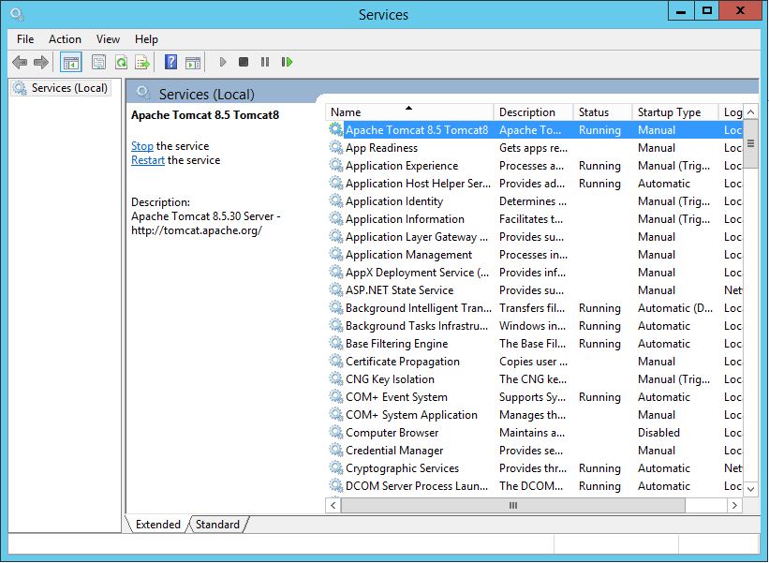Click the Pause Service icon
The image size is (769, 563).
point(265,62)
